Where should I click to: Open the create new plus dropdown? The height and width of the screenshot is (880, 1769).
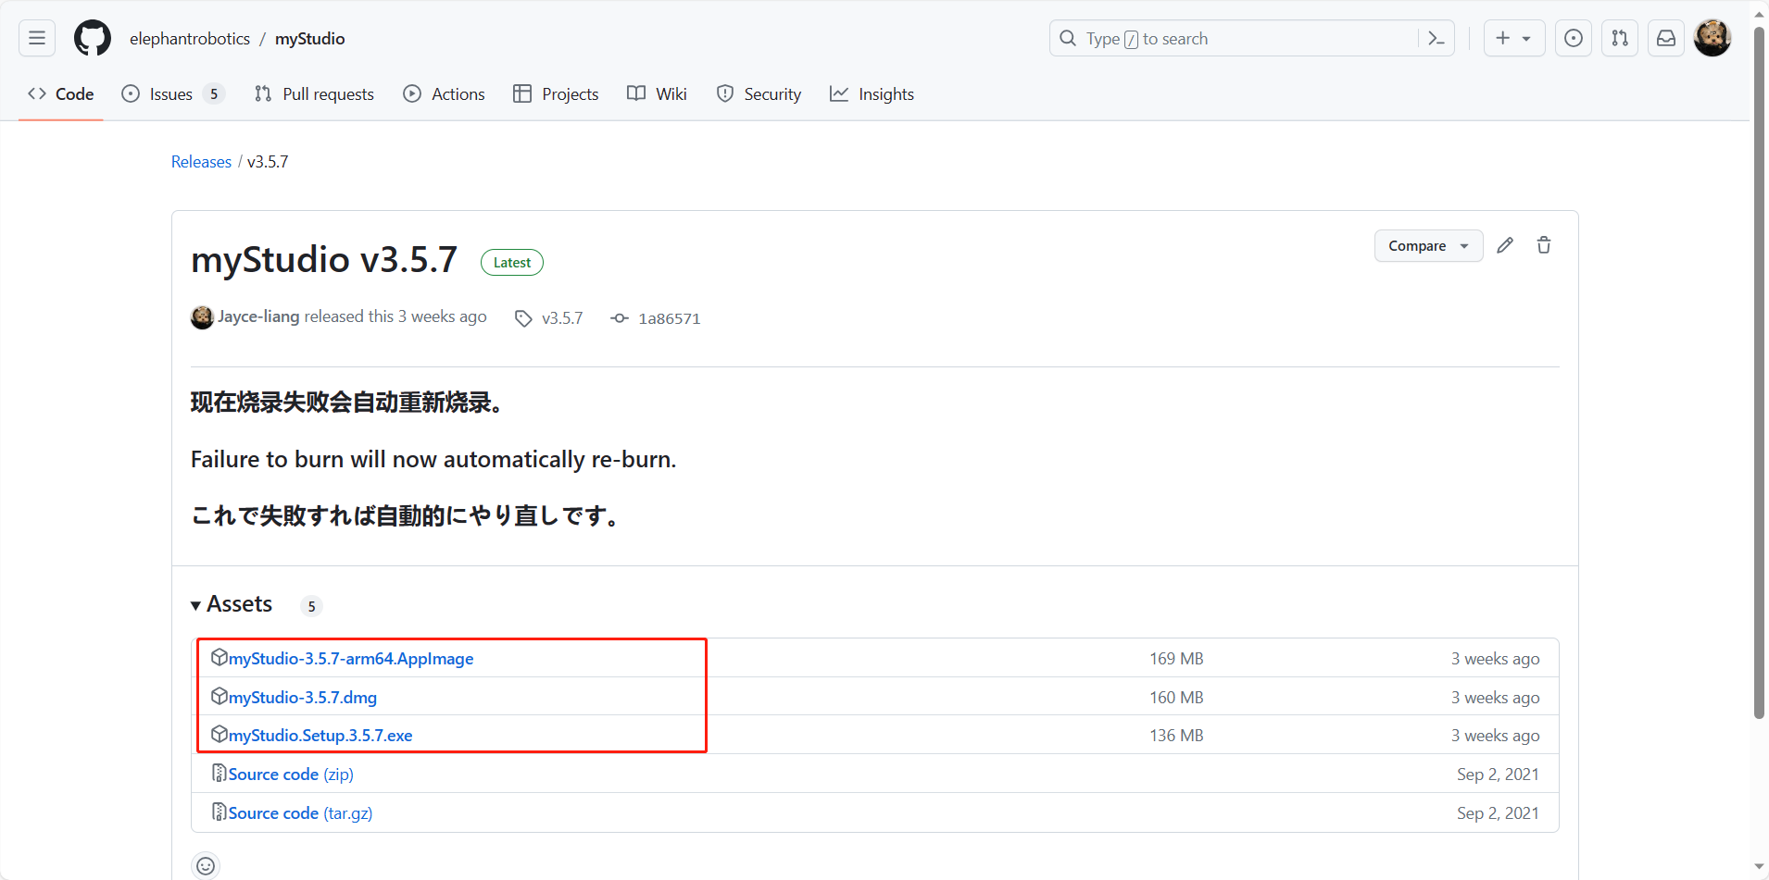click(x=1514, y=38)
